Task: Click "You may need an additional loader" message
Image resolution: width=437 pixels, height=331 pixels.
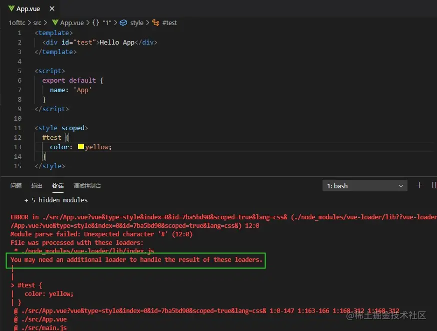Action: click(x=136, y=259)
